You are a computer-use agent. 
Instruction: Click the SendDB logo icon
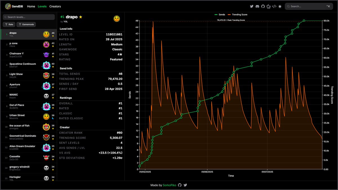pos(8,6)
